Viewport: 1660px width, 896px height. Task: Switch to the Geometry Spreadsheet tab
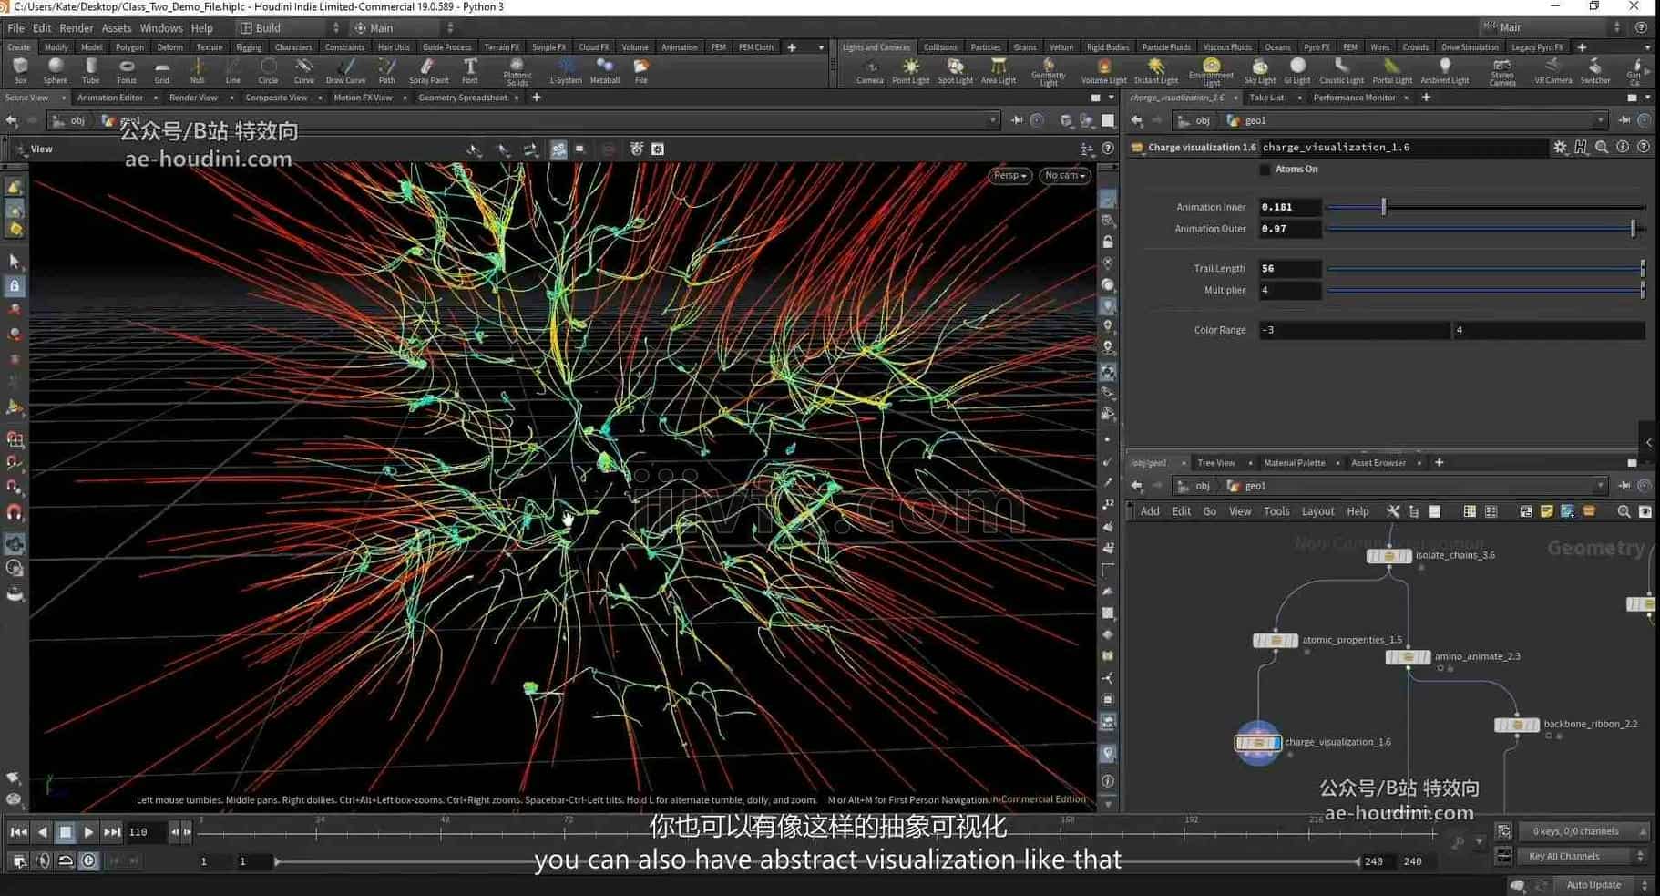[463, 98]
